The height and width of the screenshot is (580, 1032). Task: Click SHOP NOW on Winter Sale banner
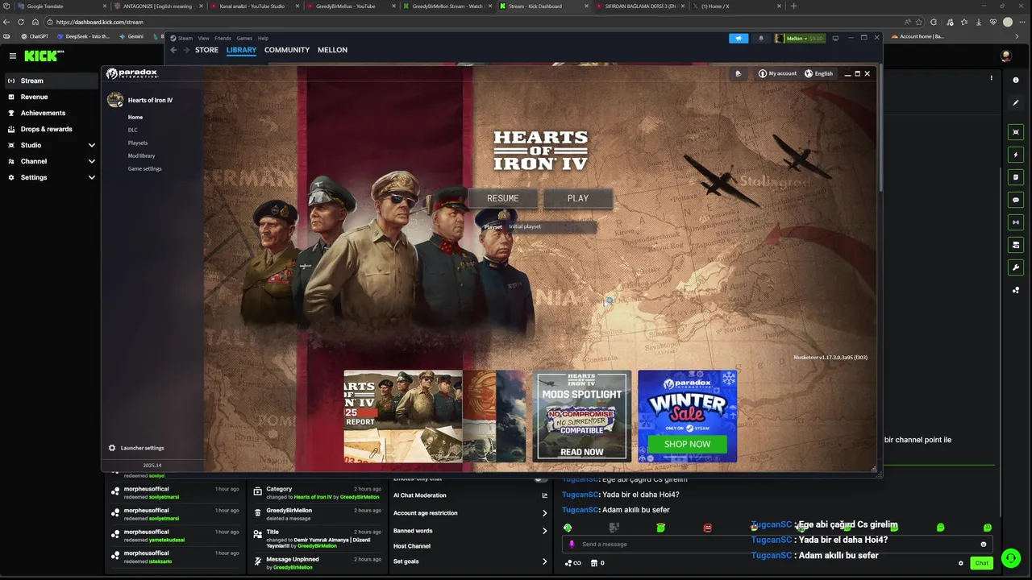click(687, 444)
